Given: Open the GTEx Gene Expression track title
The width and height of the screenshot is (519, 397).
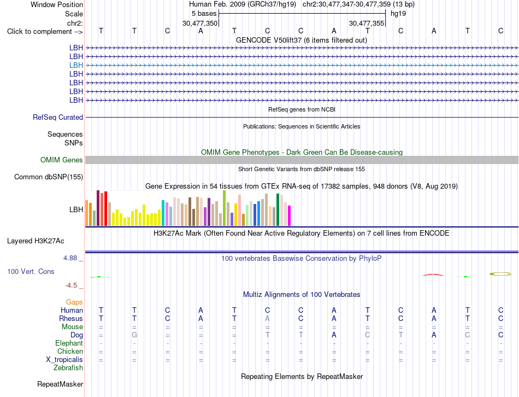Looking at the screenshot, I should pos(302,186).
